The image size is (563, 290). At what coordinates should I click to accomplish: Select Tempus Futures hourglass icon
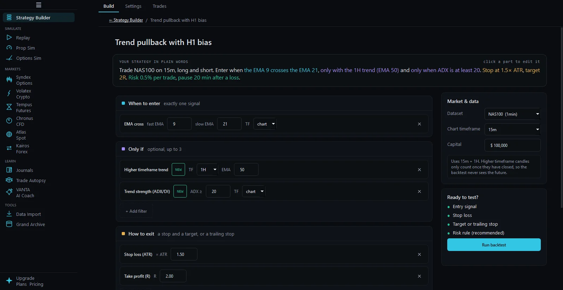(x=9, y=107)
